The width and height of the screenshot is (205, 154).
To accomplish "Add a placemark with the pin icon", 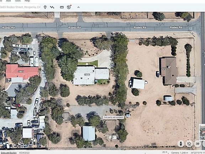I will click(x=45, y=7).
